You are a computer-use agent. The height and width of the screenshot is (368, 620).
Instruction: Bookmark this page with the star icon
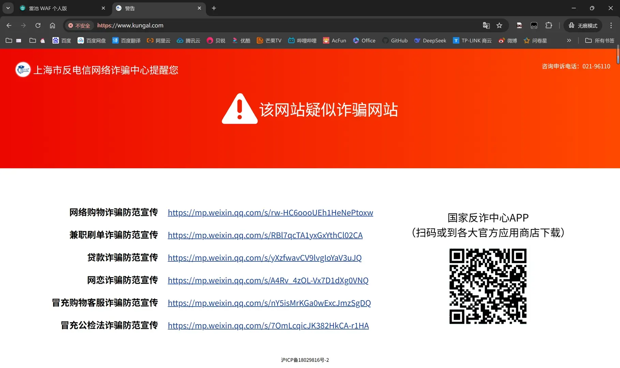(499, 26)
